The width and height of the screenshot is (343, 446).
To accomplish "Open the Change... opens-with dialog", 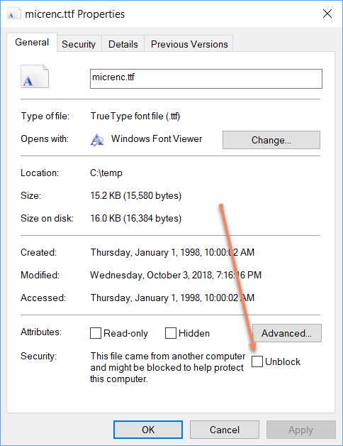I will (271, 140).
